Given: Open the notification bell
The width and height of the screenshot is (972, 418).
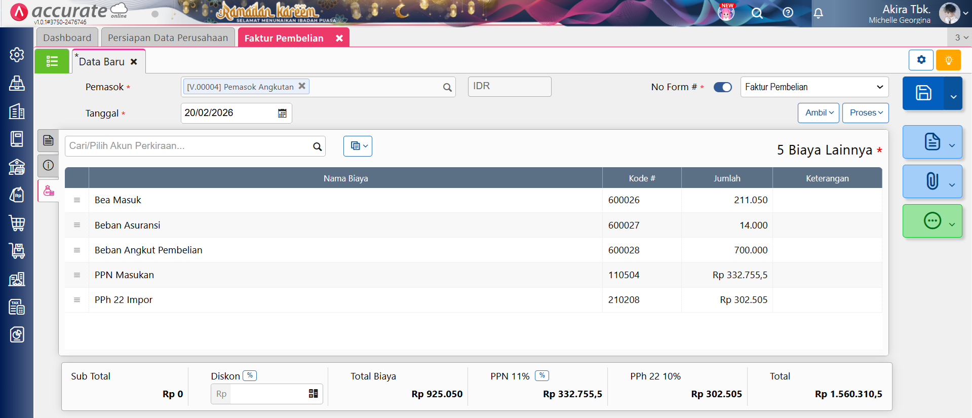Looking at the screenshot, I should pyautogui.click(x=818, y=13).
